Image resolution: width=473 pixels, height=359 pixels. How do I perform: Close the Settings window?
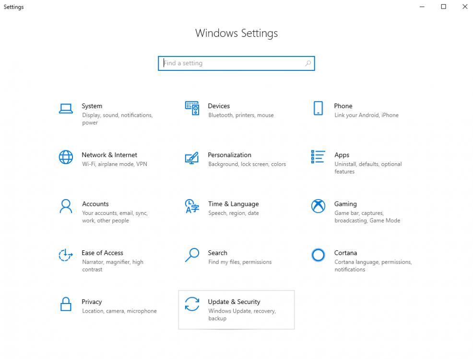pos(464,7)
